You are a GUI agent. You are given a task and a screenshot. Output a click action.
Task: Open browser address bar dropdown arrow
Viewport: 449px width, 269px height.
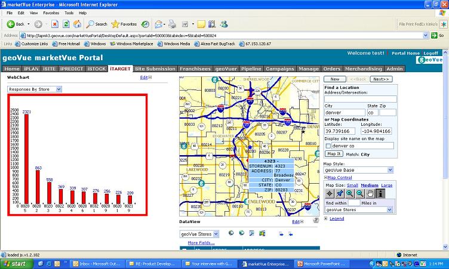[x=426, y=35]
